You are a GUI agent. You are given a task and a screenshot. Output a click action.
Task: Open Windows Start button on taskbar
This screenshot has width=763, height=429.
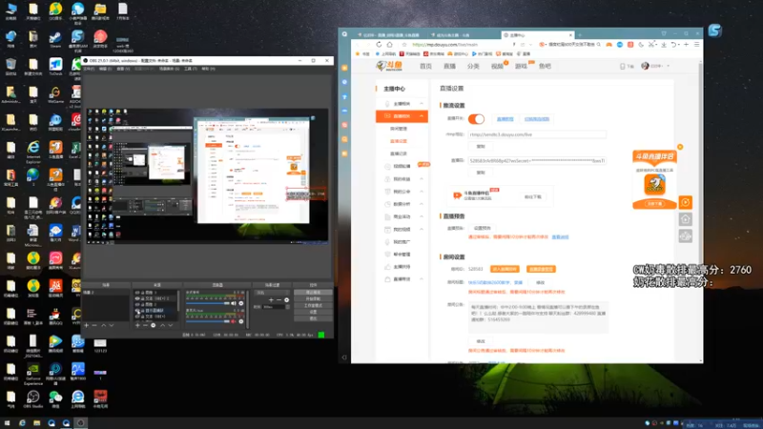tap(7, 423)
